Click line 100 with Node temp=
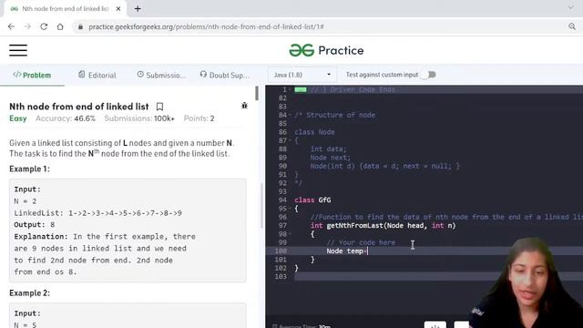 [x=424, y=251]
